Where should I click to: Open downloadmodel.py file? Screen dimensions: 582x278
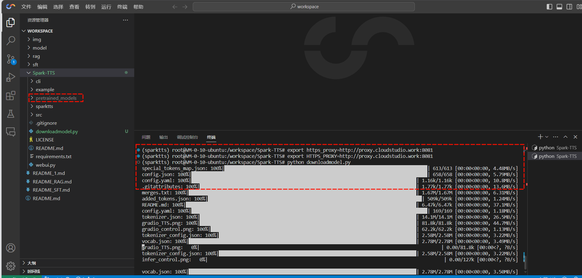click(77, 131)
